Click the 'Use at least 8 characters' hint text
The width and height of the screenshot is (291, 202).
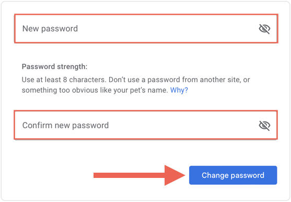pyautogui.click(x=64, y=80)
